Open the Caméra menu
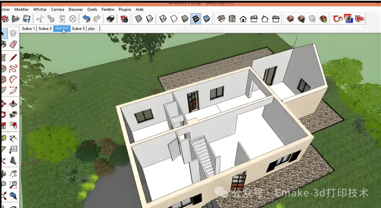 click(58, 9)
